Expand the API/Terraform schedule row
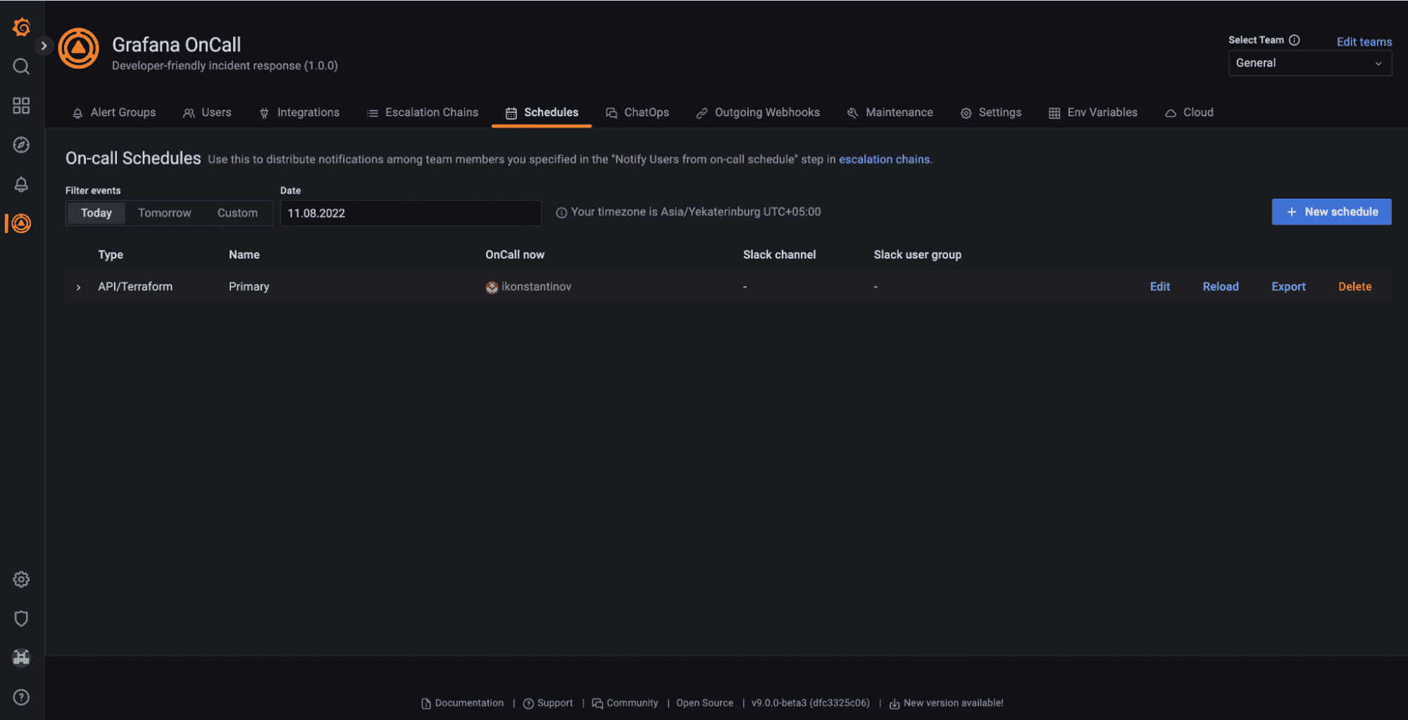 (x=78, y=287)
